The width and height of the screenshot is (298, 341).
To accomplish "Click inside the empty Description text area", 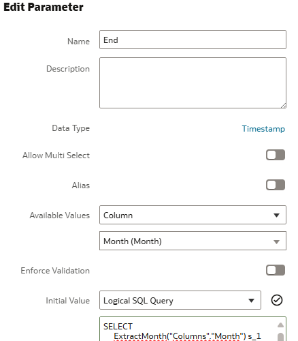I will [x=193, y=83].
